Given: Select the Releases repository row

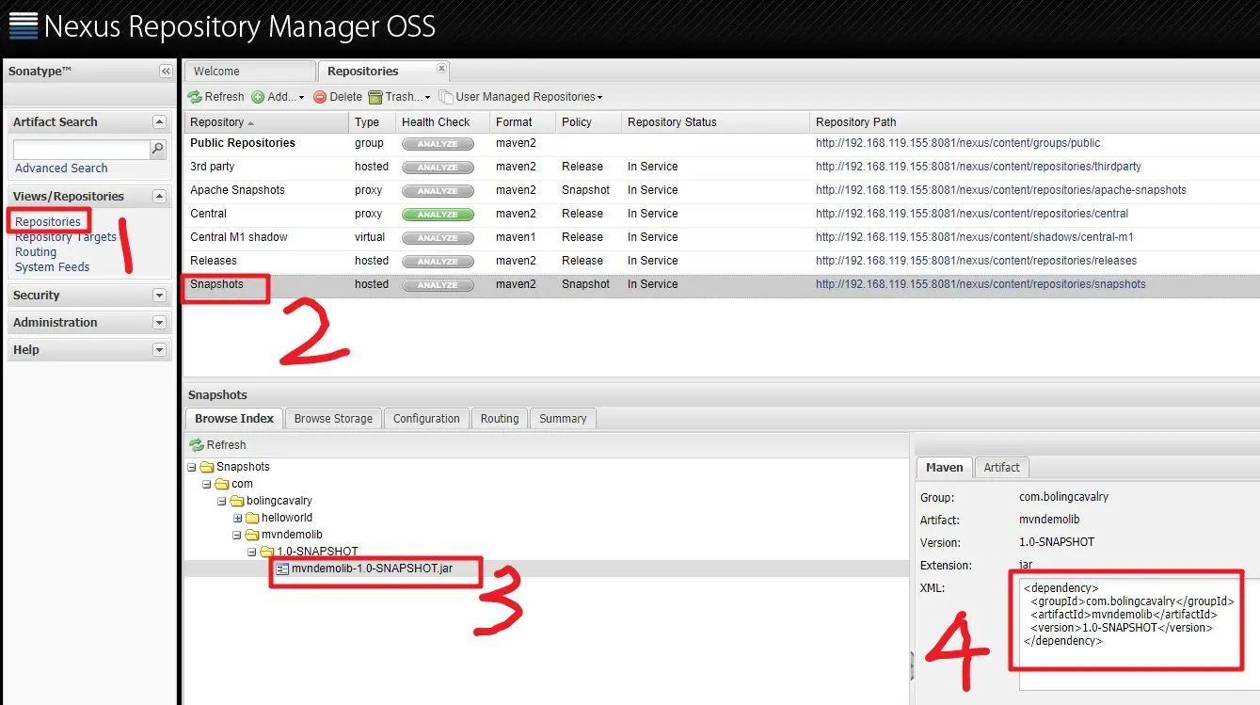Looking at the screenshot, I should coord(721,261).
